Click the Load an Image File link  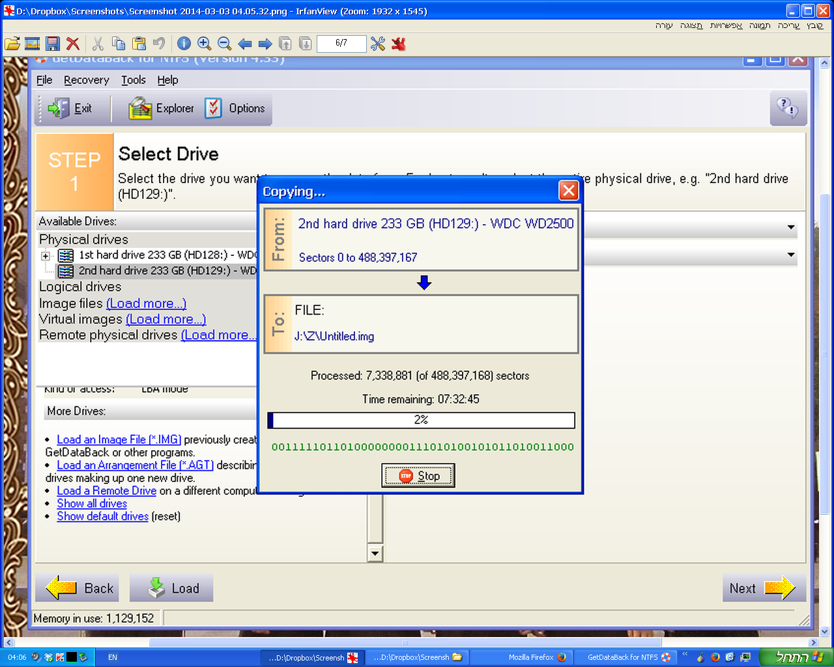(x=119, y=440)
